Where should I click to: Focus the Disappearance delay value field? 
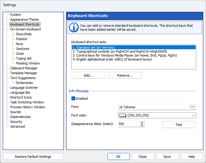[x=129, y=124]
